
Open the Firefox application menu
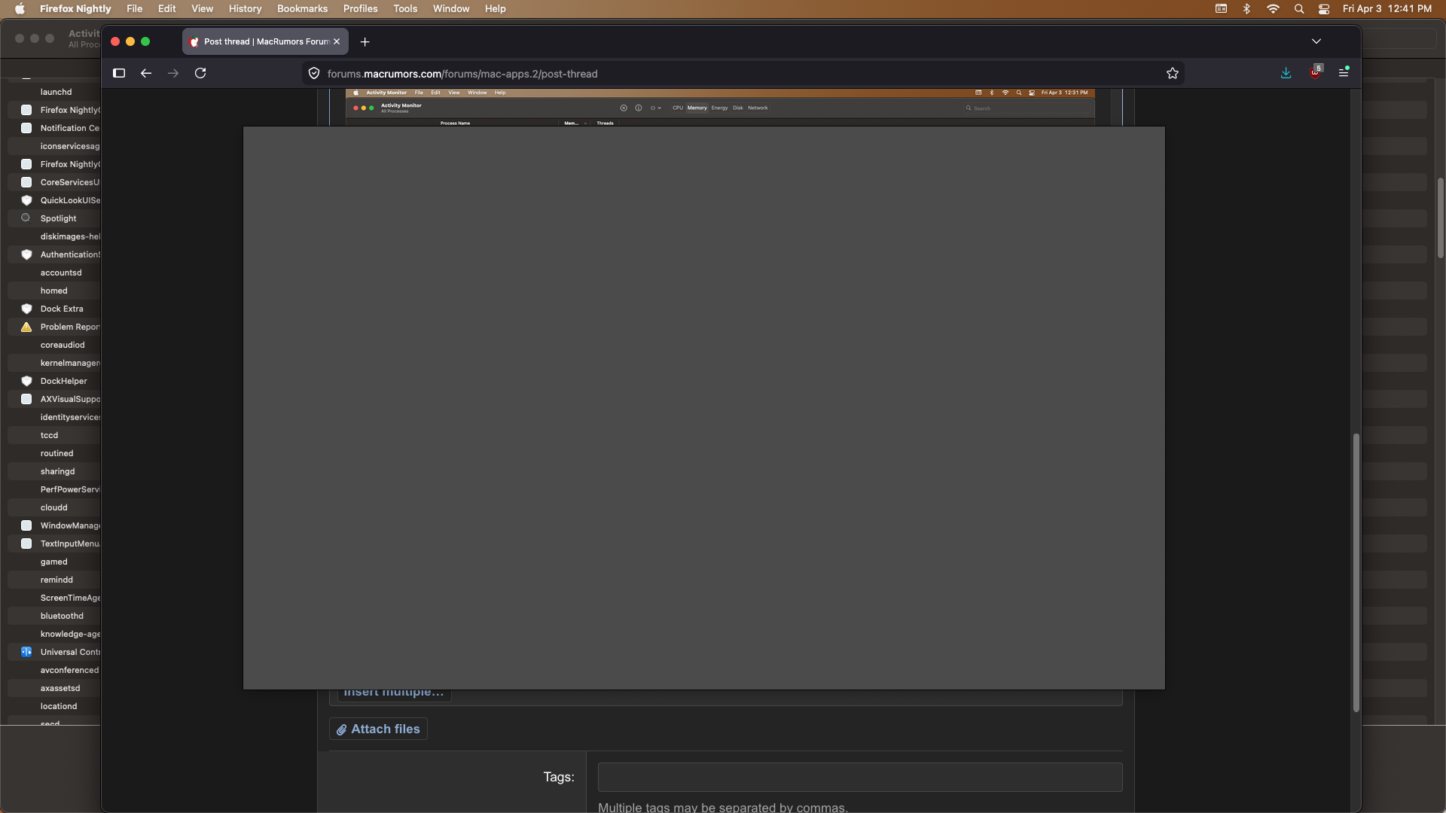click(x=1344, y=72)
